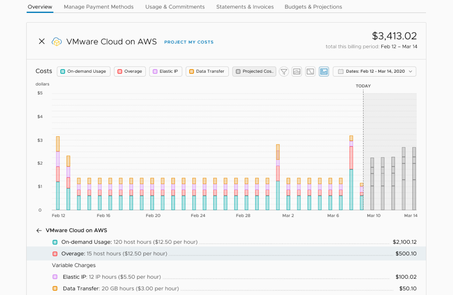The image size is (453, 295).
Task: Open Usage & Commitments tab
Action: point(175,7)
